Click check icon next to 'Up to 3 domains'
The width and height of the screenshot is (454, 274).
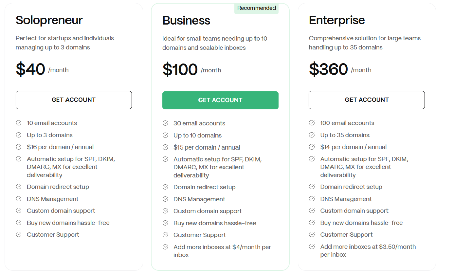pos(19,135)
